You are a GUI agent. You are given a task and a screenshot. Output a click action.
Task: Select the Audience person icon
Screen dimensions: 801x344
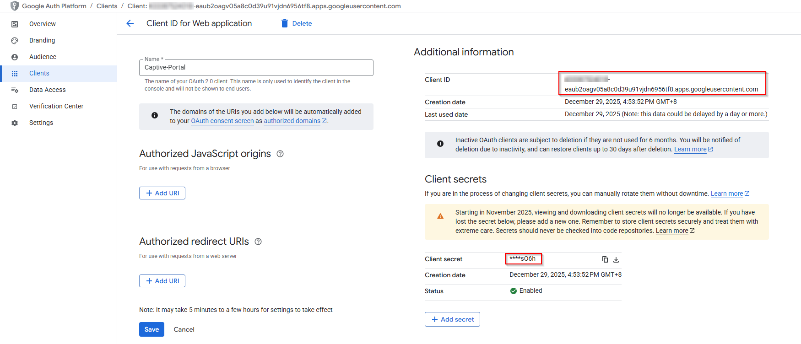pos(15,57)
